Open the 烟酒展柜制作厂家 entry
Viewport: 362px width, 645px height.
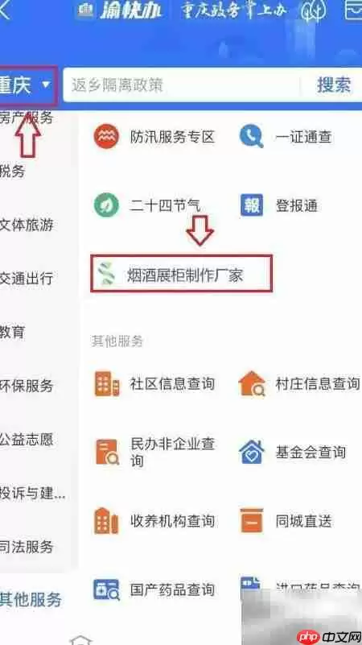point(181,274)
